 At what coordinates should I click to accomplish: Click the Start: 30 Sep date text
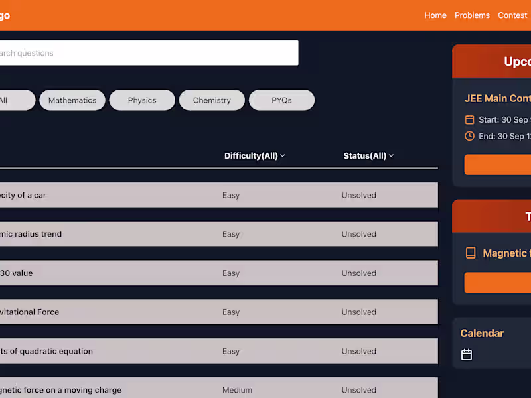coord(504,120)
